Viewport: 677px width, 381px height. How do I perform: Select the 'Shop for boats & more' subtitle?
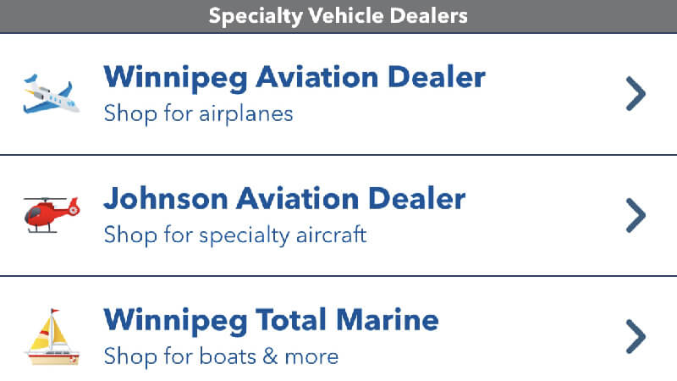221,356
